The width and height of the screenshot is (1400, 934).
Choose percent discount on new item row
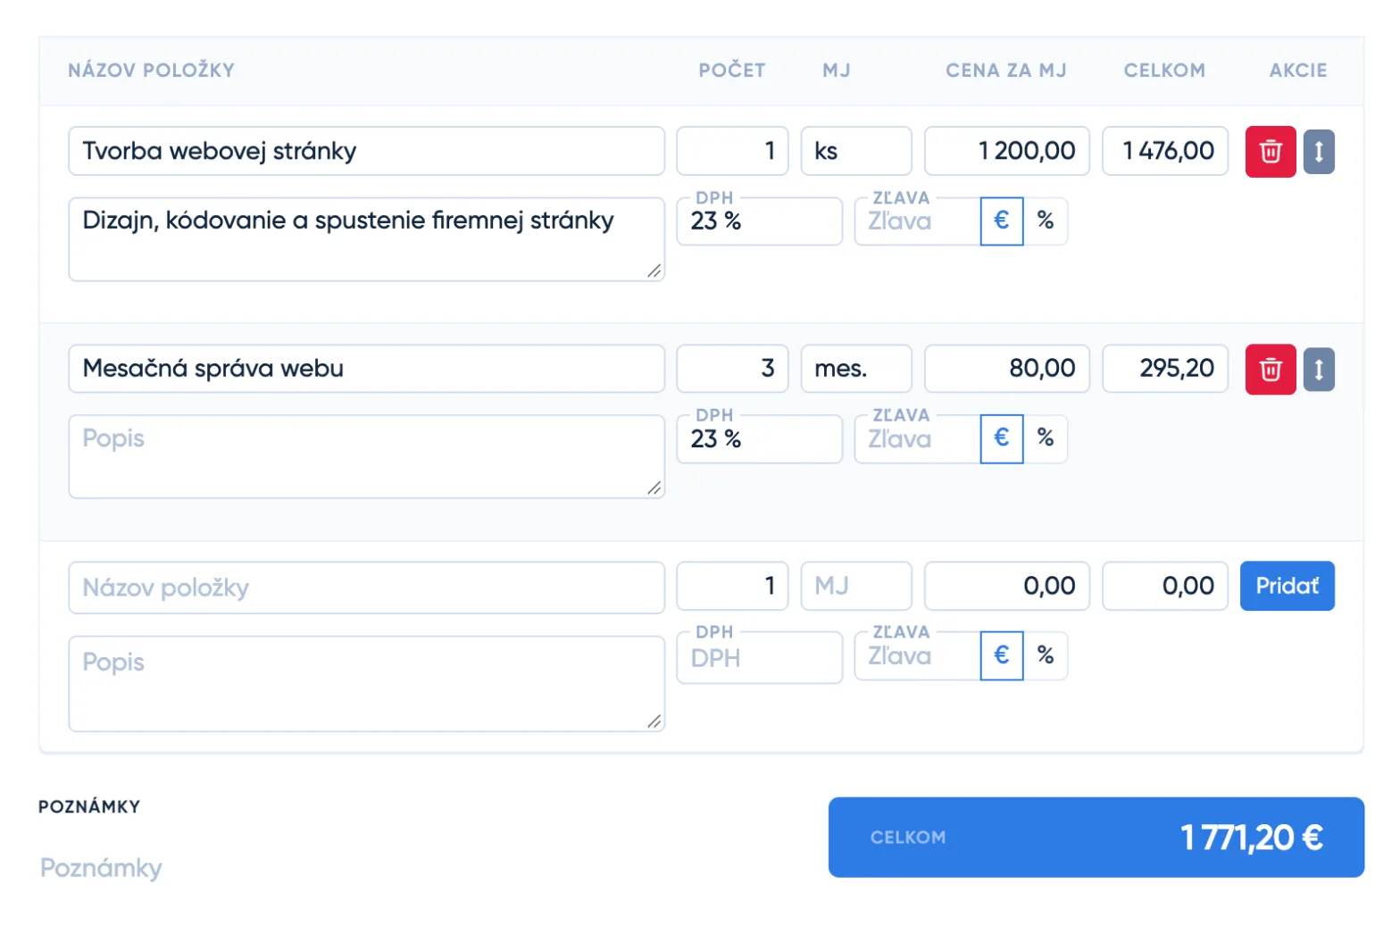(1046, 655)
